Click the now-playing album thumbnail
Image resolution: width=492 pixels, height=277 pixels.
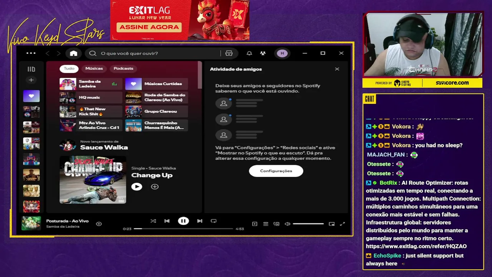point(31,223)
